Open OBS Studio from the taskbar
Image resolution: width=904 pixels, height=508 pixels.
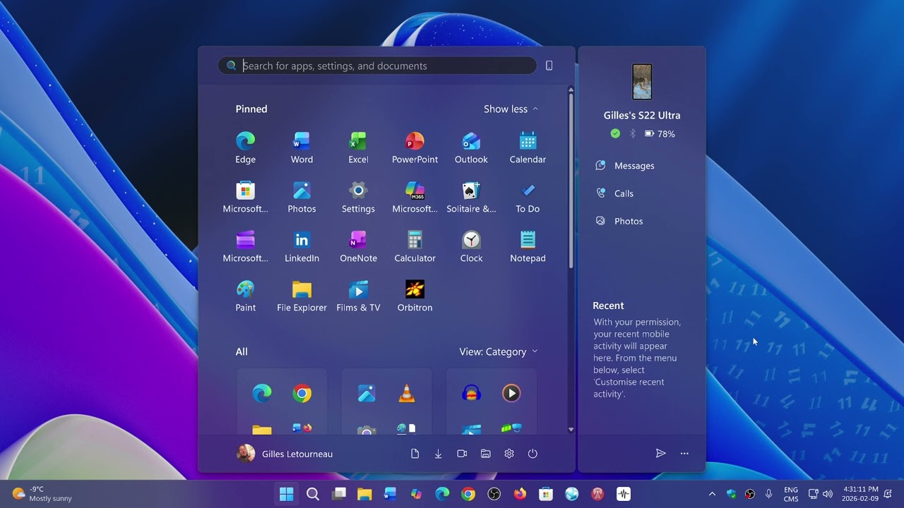pos(494,494)
